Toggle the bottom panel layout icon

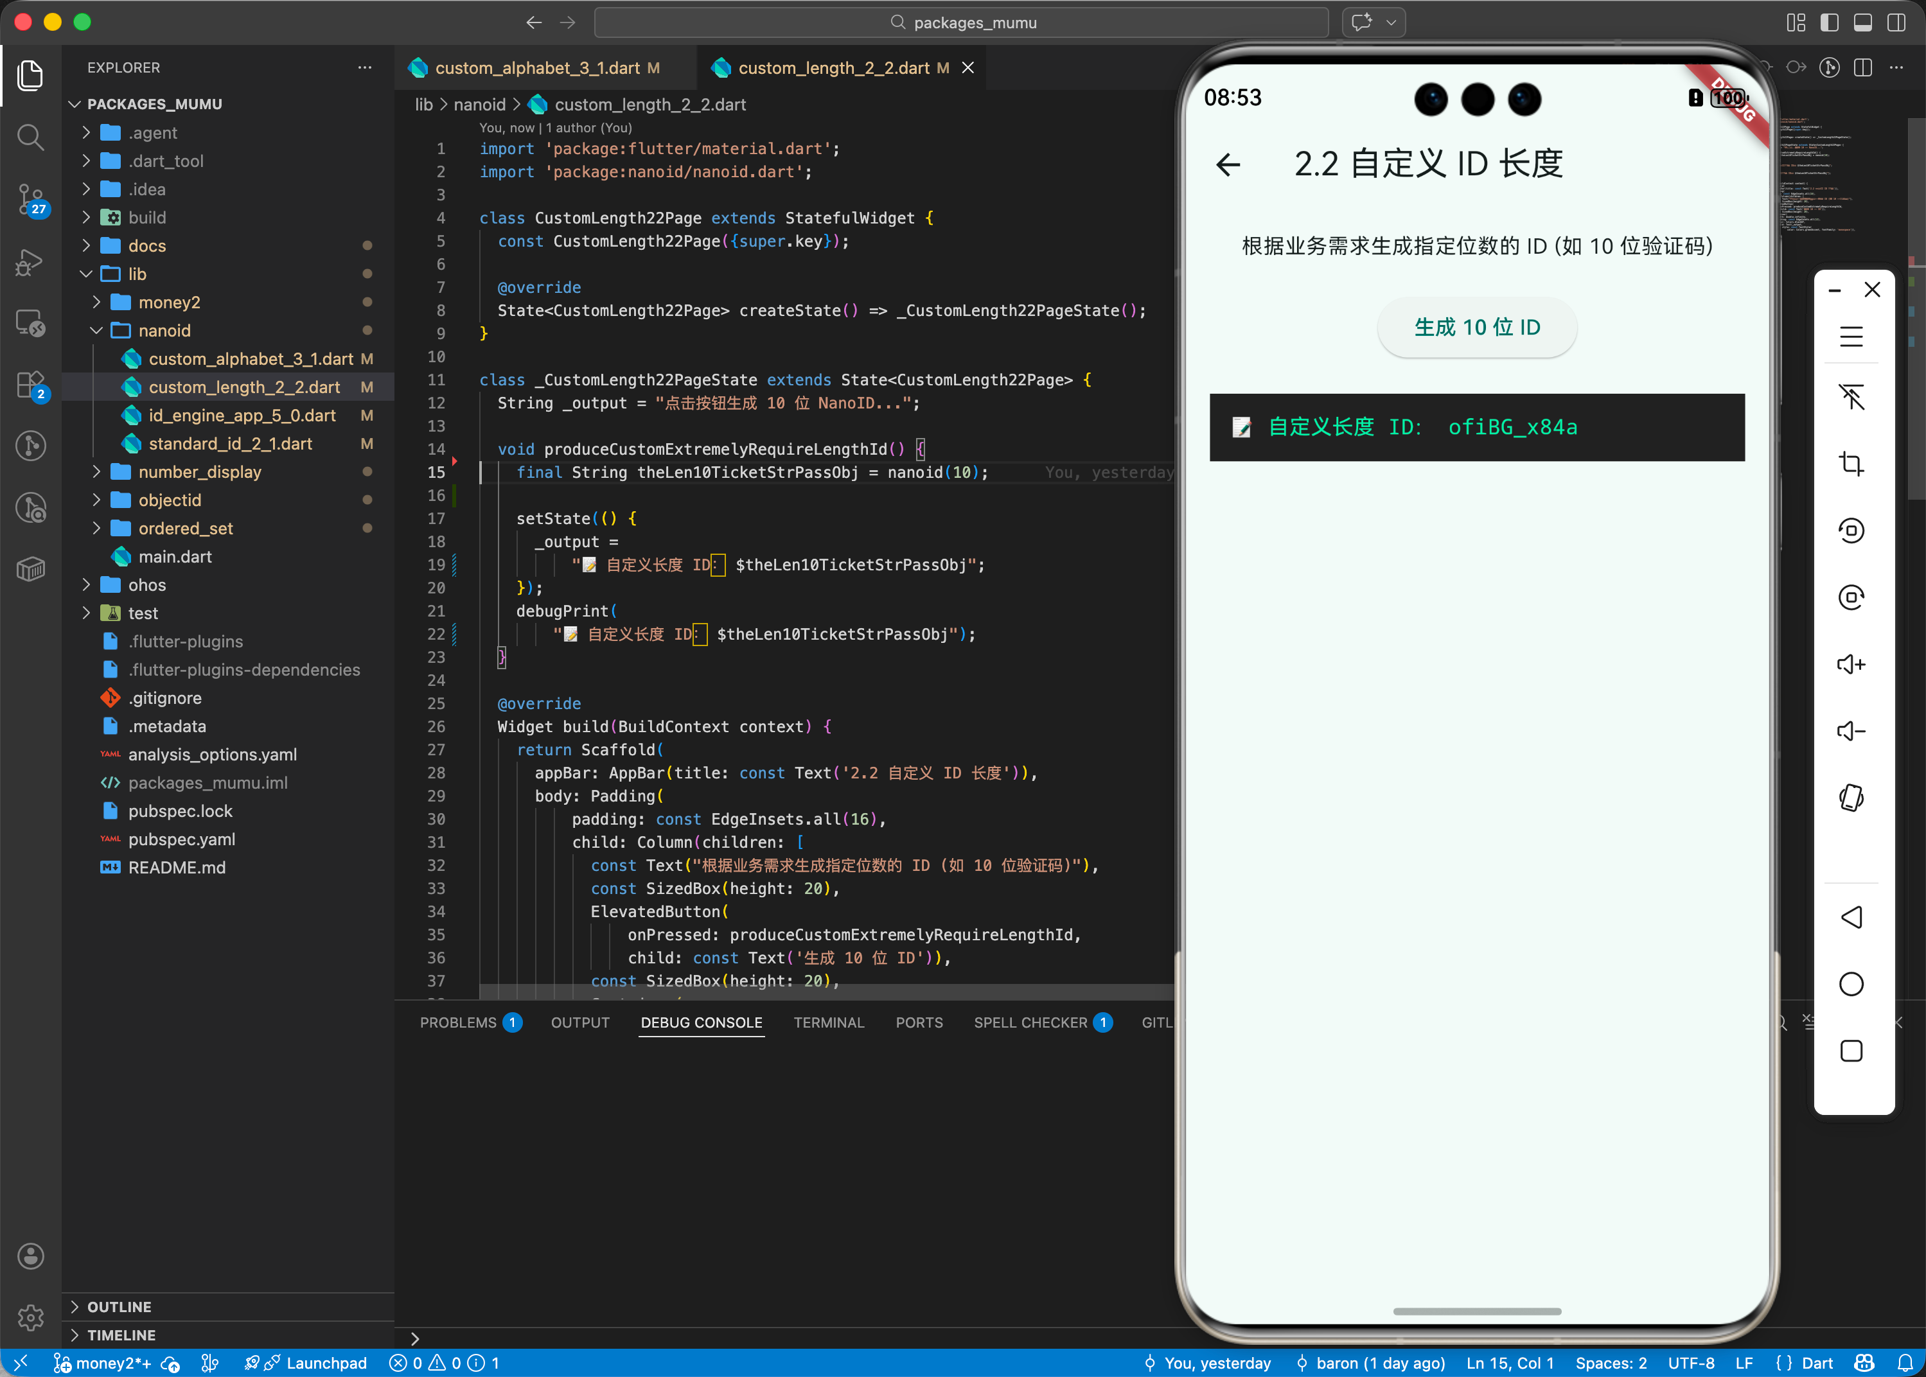[x=1862, y=23]
